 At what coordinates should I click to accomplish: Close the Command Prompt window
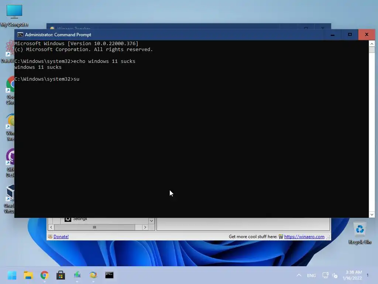tap(367, 35)
